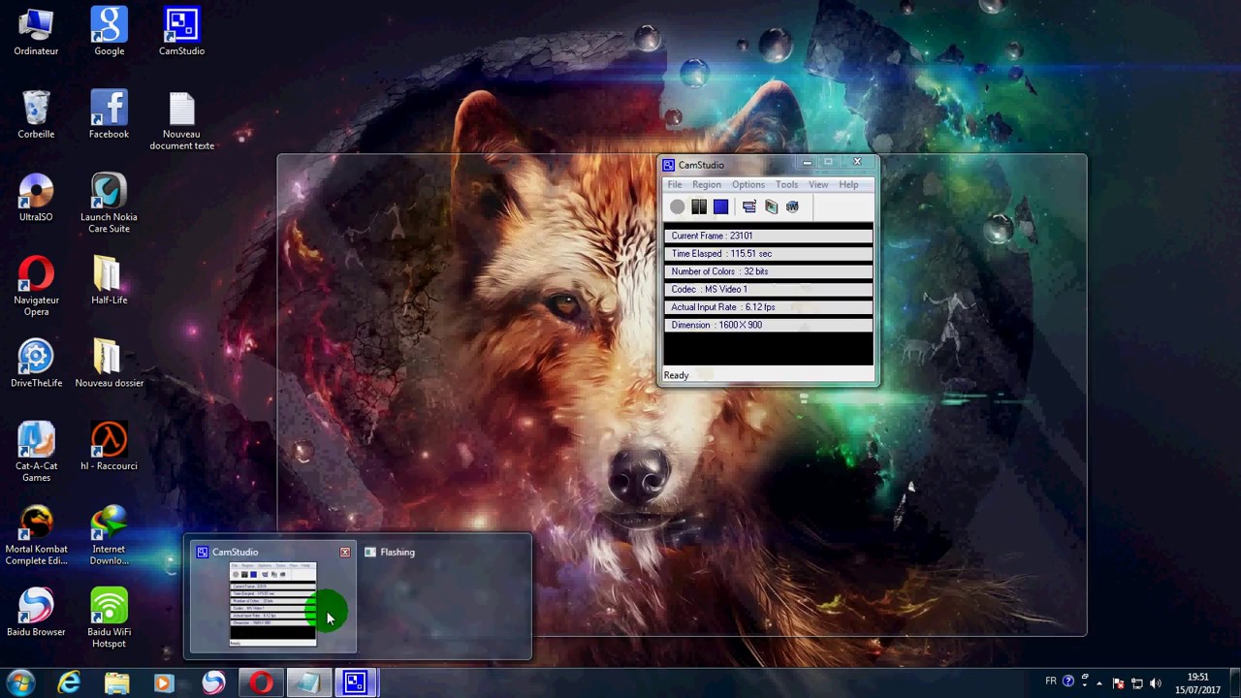Select the Cat-A-Cat Games desktop icon
The image size is (1241, 698).
pos(36,452)
